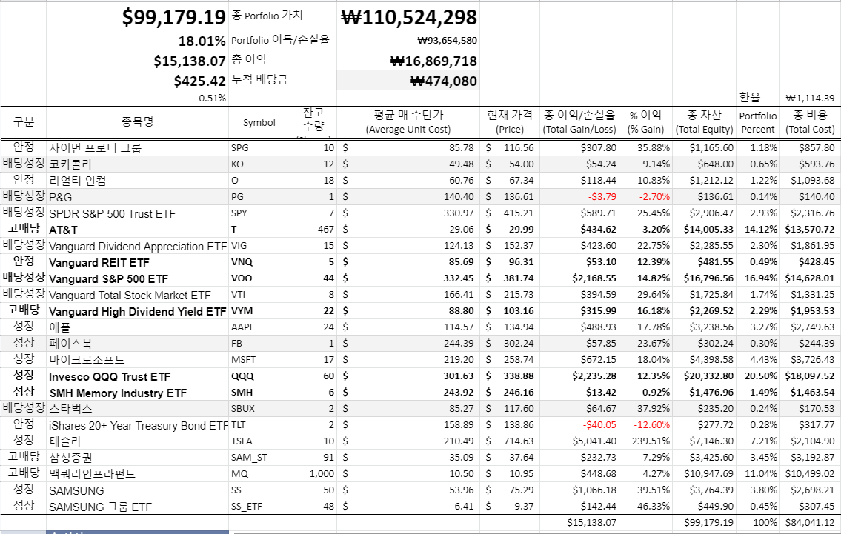Select the 리얼티 인컴 stock name cell
The height and width of the screenshot is (534, 841).
[137, 181]
